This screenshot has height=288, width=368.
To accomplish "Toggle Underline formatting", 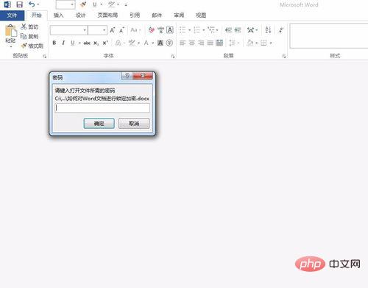I will [73, 43].
